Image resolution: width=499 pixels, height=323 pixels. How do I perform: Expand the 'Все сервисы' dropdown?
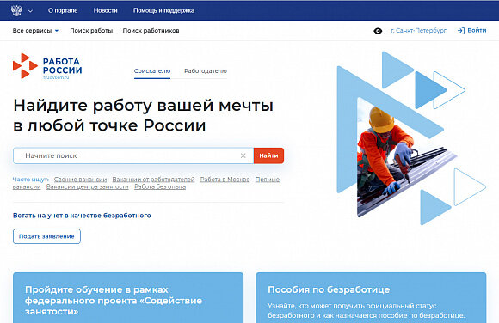point(35,31)
